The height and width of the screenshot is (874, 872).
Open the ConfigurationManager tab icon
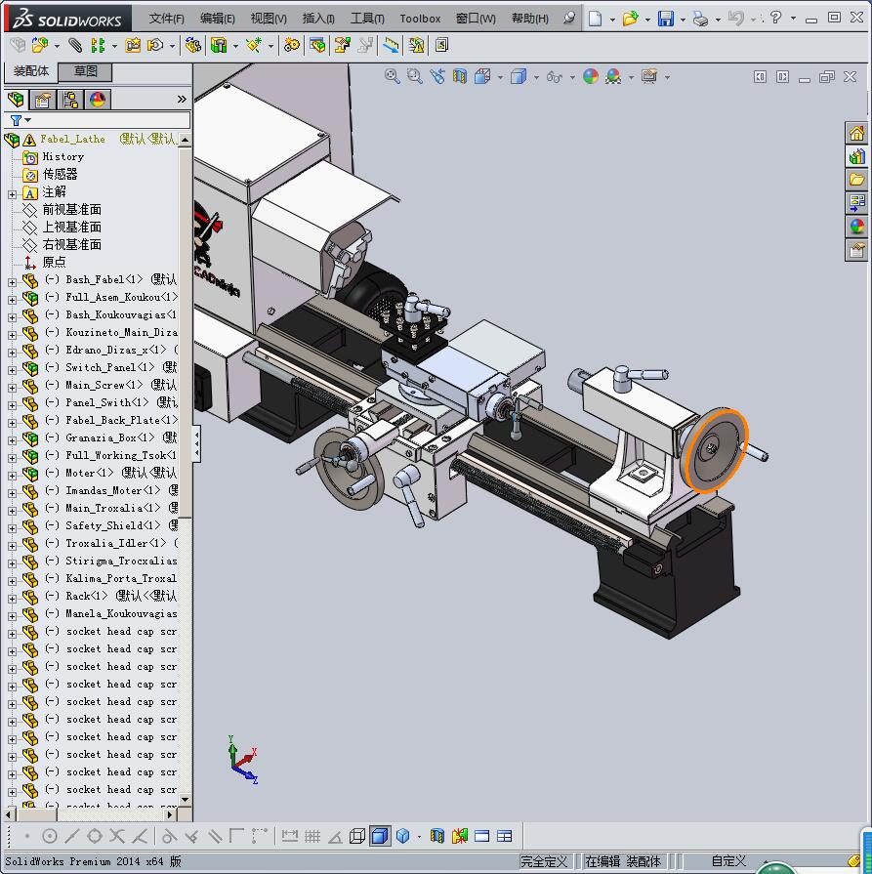(x=69, y=99)
